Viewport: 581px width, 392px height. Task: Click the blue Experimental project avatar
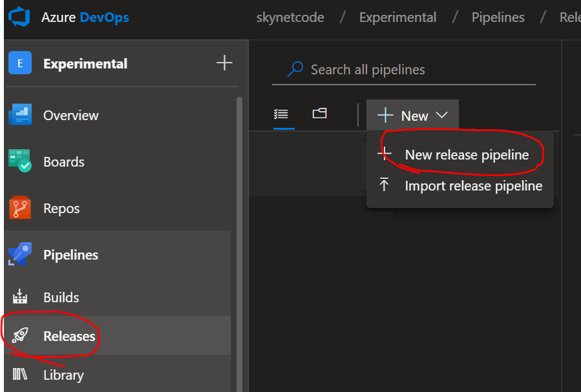(20, 63)
